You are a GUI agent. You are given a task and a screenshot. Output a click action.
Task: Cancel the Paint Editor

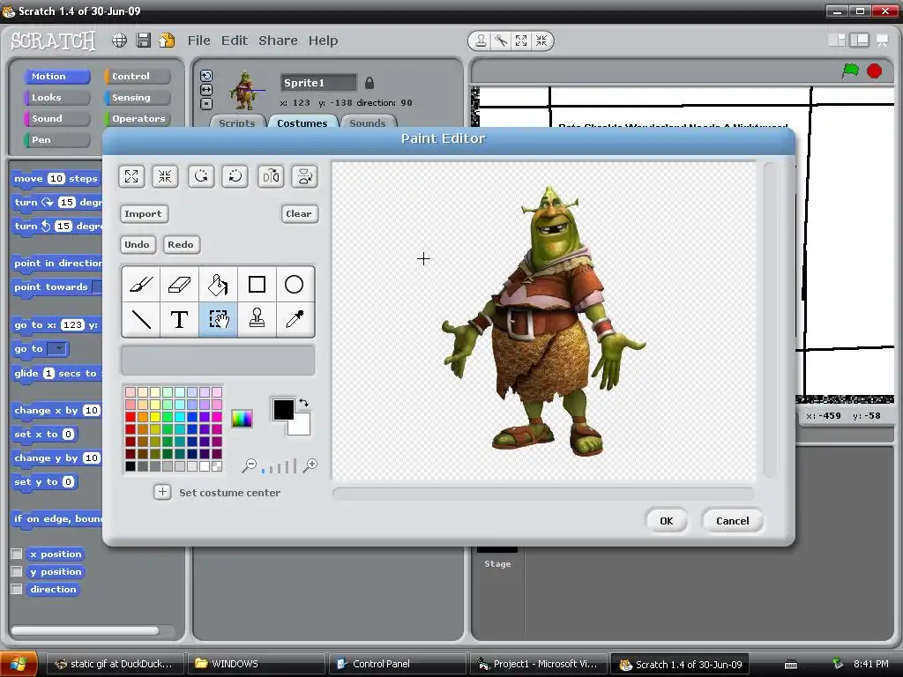click(x=733, y=520)
